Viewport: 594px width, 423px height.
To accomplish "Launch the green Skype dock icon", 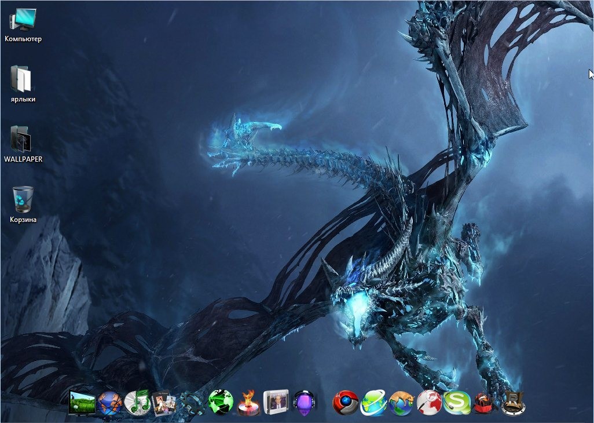I will (457, 403).
